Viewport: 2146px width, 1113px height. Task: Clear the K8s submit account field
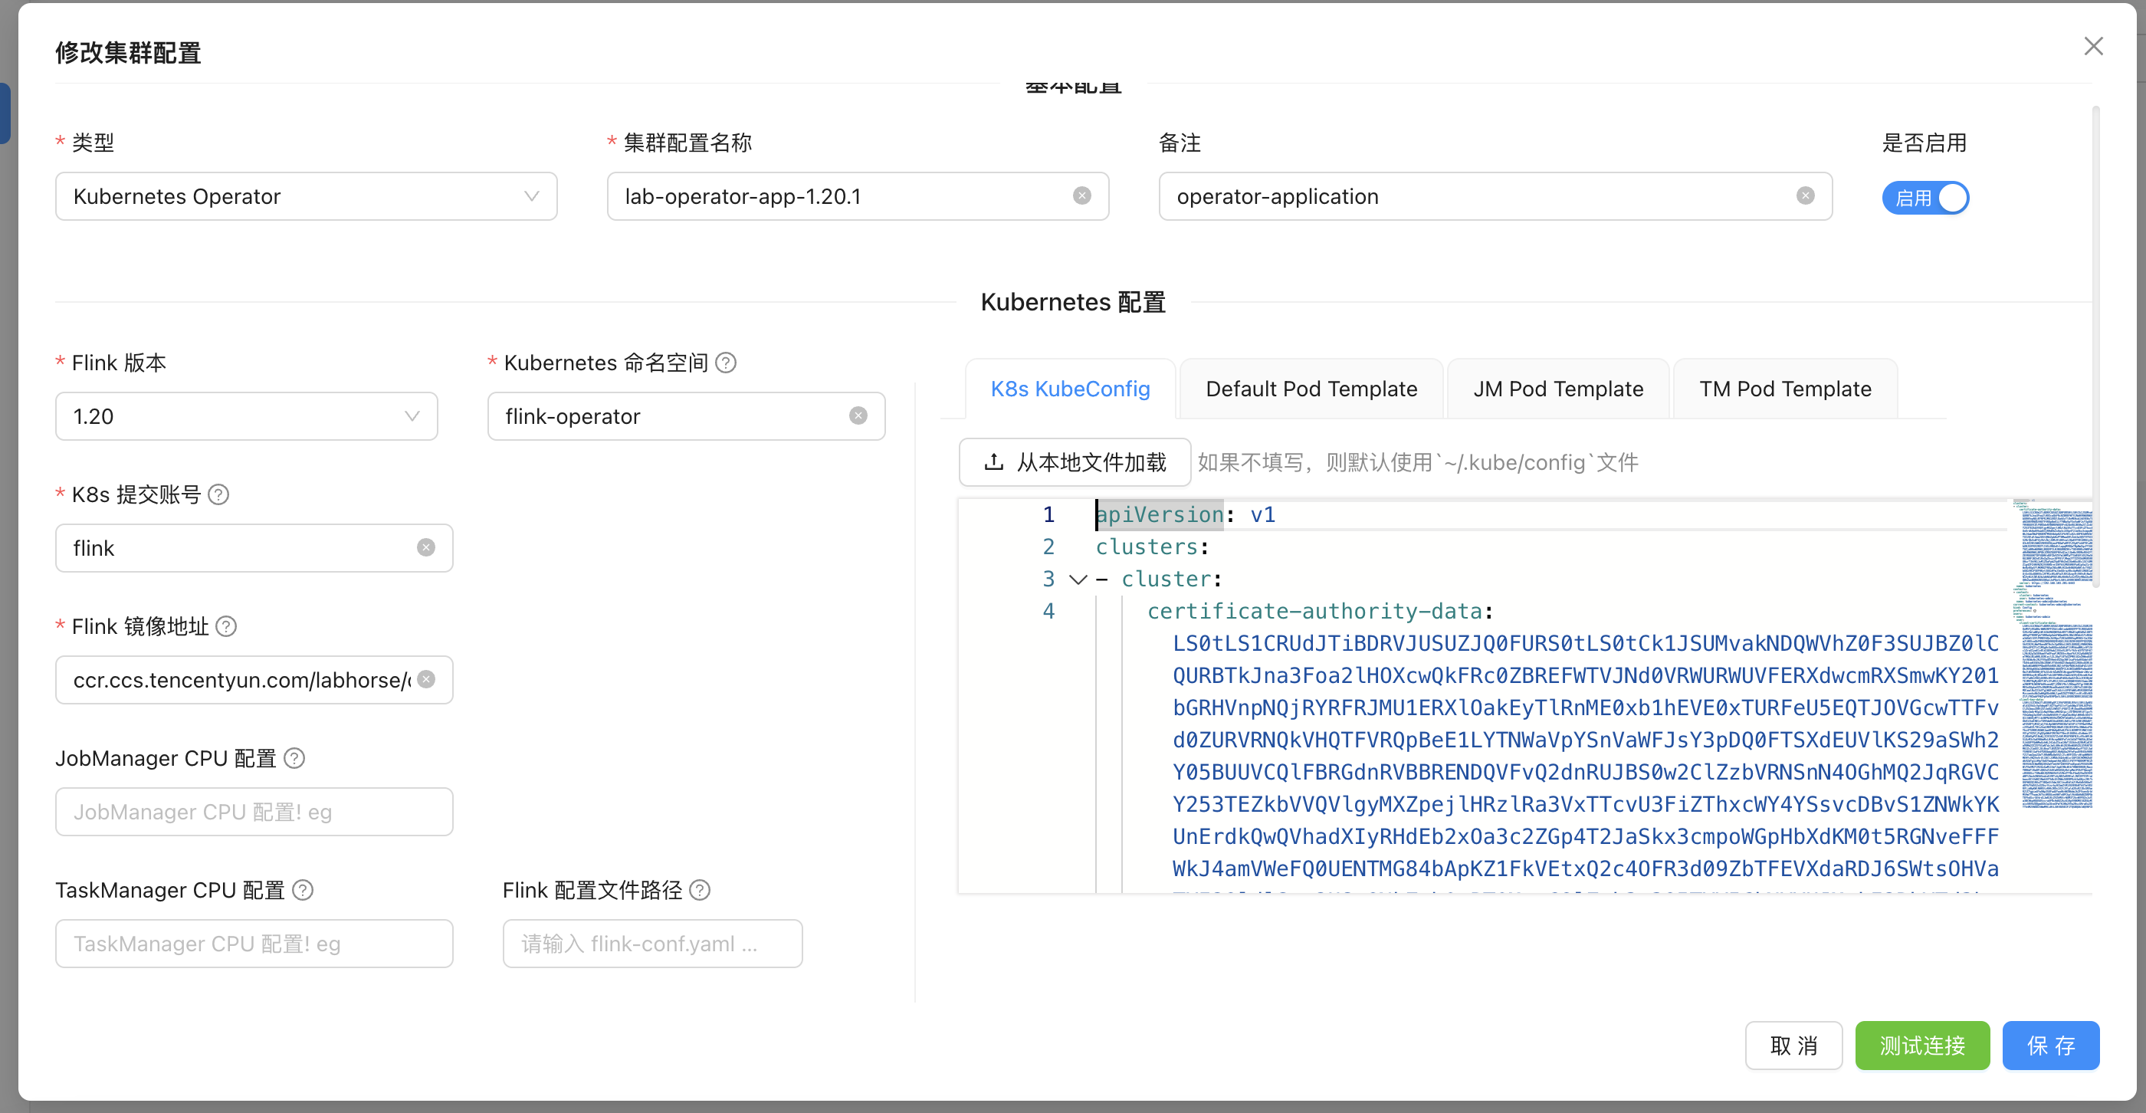point(425,547)
